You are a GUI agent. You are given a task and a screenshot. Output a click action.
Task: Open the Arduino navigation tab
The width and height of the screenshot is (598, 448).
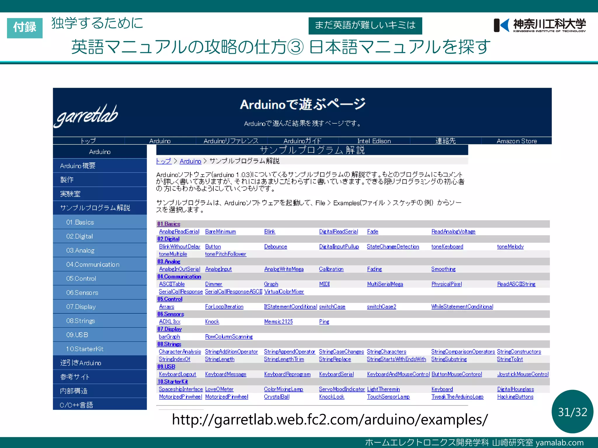click(x=160, y=141)
